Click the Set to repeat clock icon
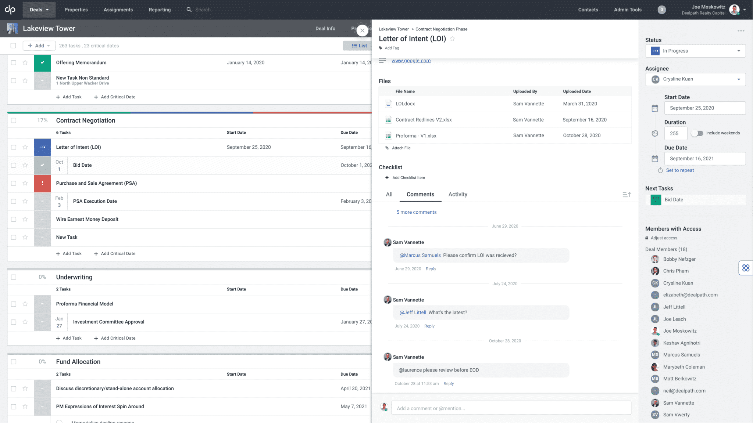This screenshot has width=753, height=423. (x=660, y=170)
